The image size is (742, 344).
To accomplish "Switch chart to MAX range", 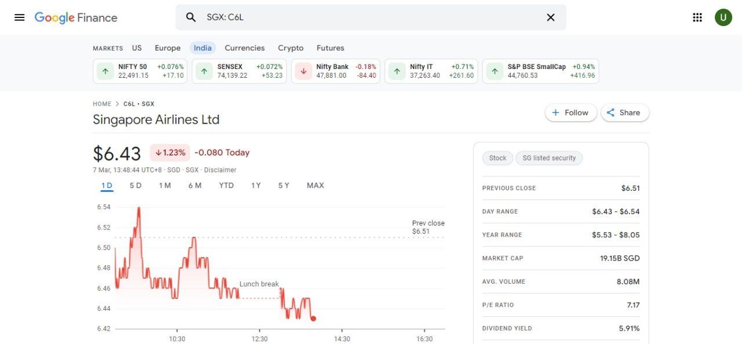I will (x=315, y=186).
